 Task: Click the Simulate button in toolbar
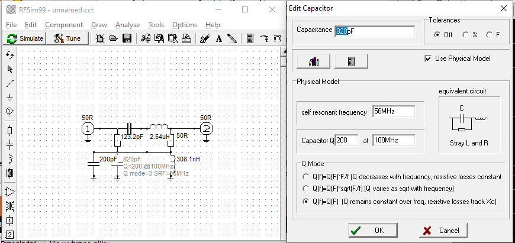click(25, 38)
